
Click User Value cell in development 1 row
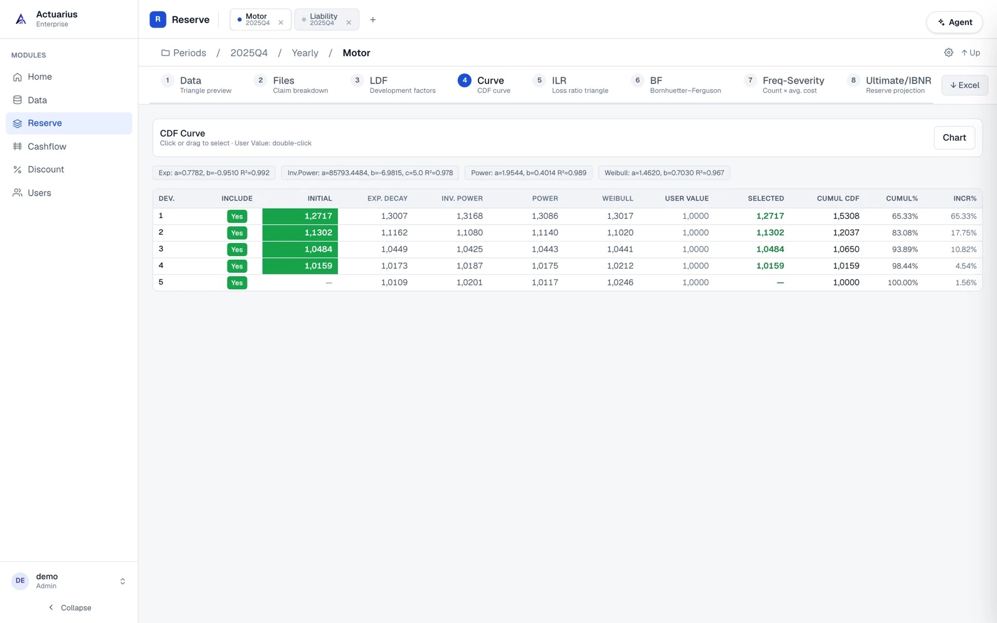pos(695,216)
